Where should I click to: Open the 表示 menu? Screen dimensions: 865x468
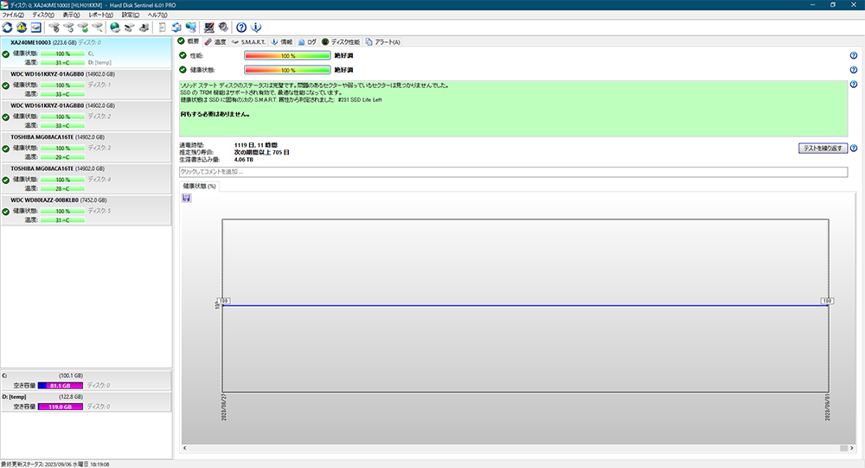[71, 15]
